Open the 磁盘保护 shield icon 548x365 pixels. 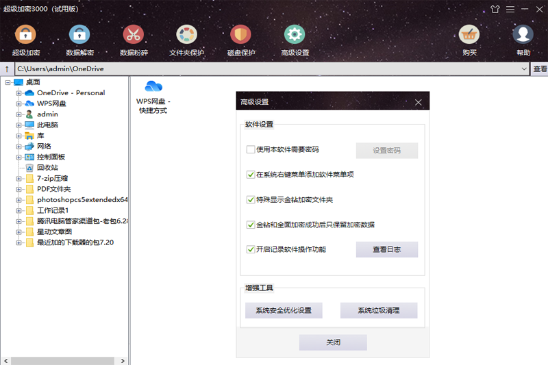click(240, 34)
